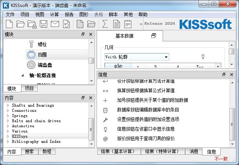Viewport: 239px width, 165px height.
Task: Toggle float icon on 基本数据 tab
Action: (x=154, y=36)
